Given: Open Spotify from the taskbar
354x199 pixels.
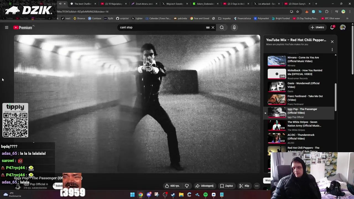Looking at the screenshot, I should coord(205,195).
